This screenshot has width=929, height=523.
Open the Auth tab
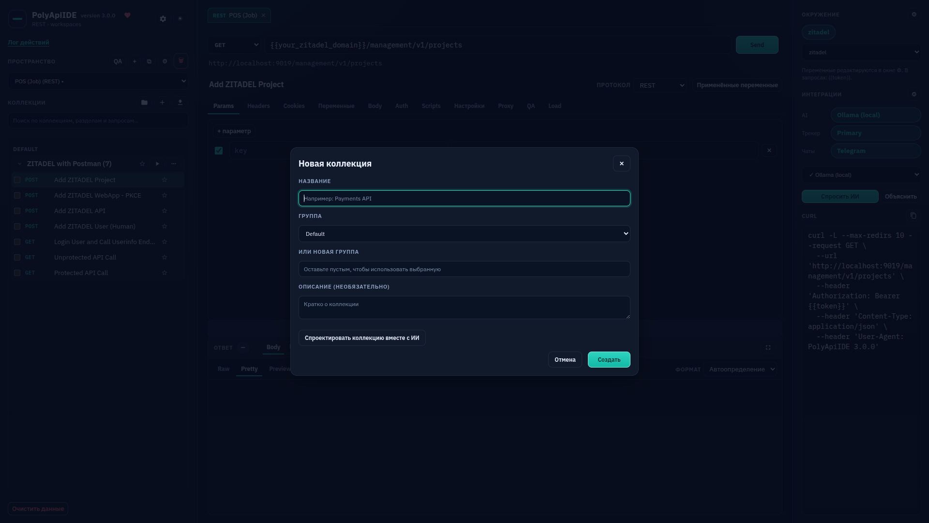point(402,106)
